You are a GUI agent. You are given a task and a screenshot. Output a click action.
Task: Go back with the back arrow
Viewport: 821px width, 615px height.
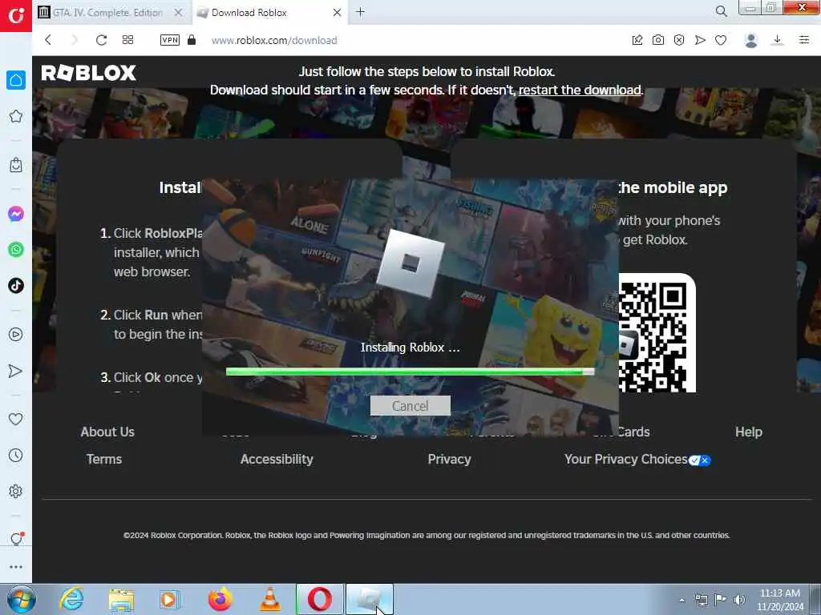pos(48,40)
